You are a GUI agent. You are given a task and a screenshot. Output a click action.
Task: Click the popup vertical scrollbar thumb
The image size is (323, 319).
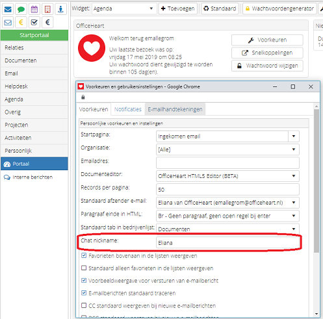coord(317,181)
